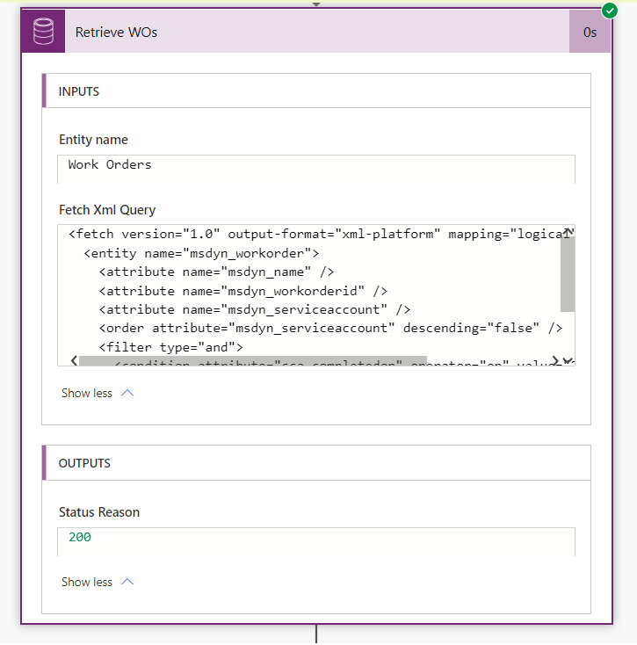The height and width of the screenshot is (645, 637).
Task: Click the Fetch Xml scroll-left arrow
Action: (x=73, y=360)
